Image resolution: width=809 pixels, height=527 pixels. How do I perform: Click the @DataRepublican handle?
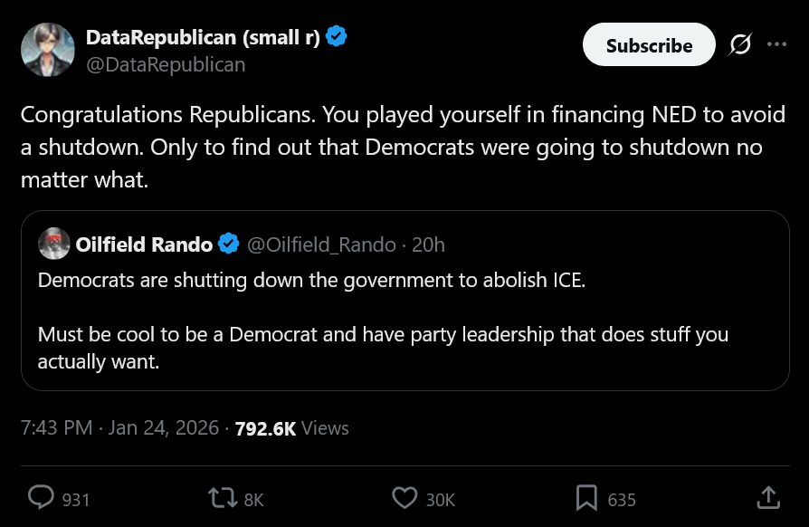click(x=166, y=64)
